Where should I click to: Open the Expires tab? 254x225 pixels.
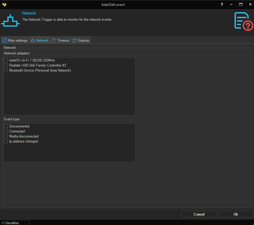pyautogui.click(x=83, y=41)
